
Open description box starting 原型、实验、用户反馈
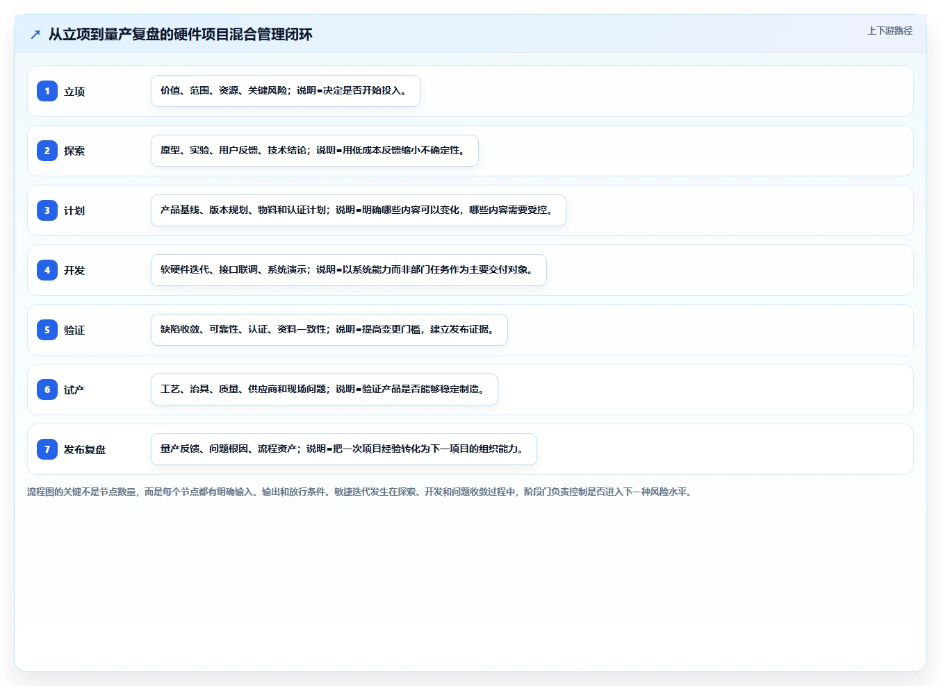(x=315, y=151)
